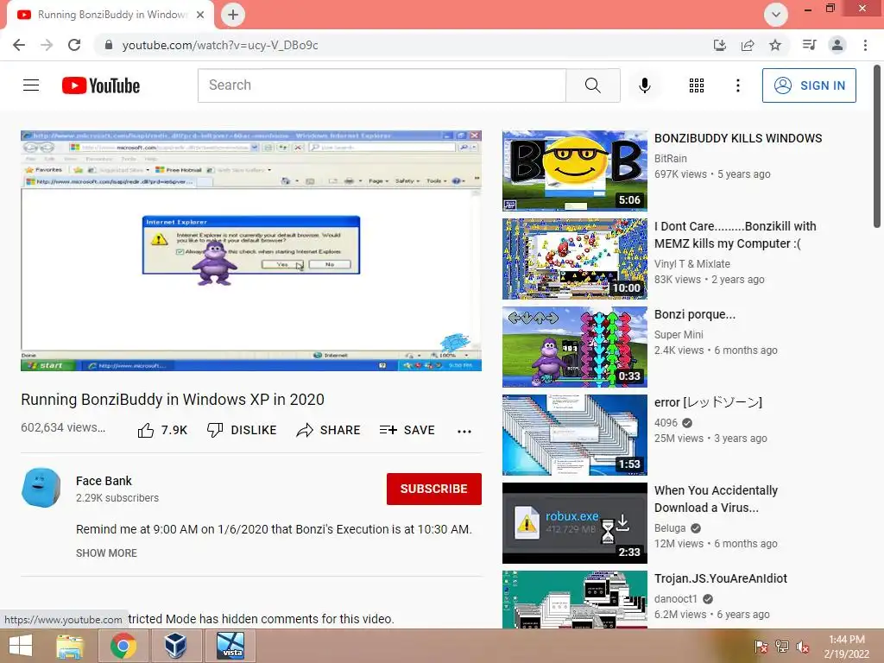Open the error 4096 video thumbnail
The height and width of the screenshot is (663, 884).
pos(574,435)
